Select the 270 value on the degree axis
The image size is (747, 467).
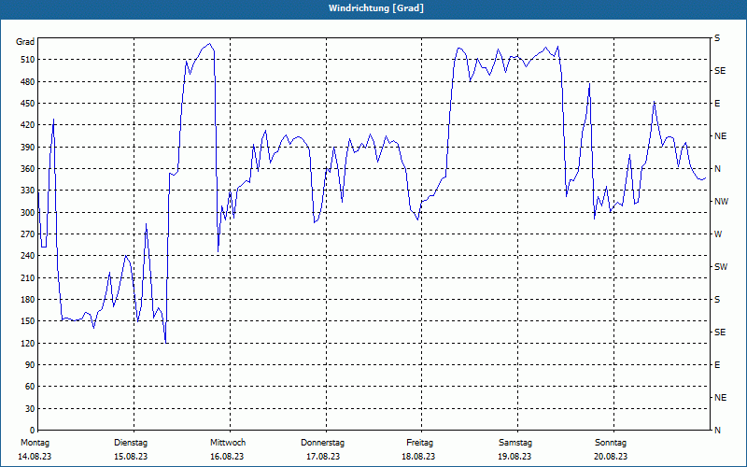[x=28, y=234]
